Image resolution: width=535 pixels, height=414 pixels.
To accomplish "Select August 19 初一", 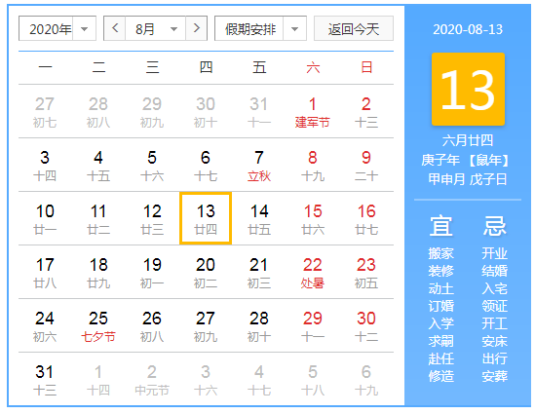I will pos(152,272).
